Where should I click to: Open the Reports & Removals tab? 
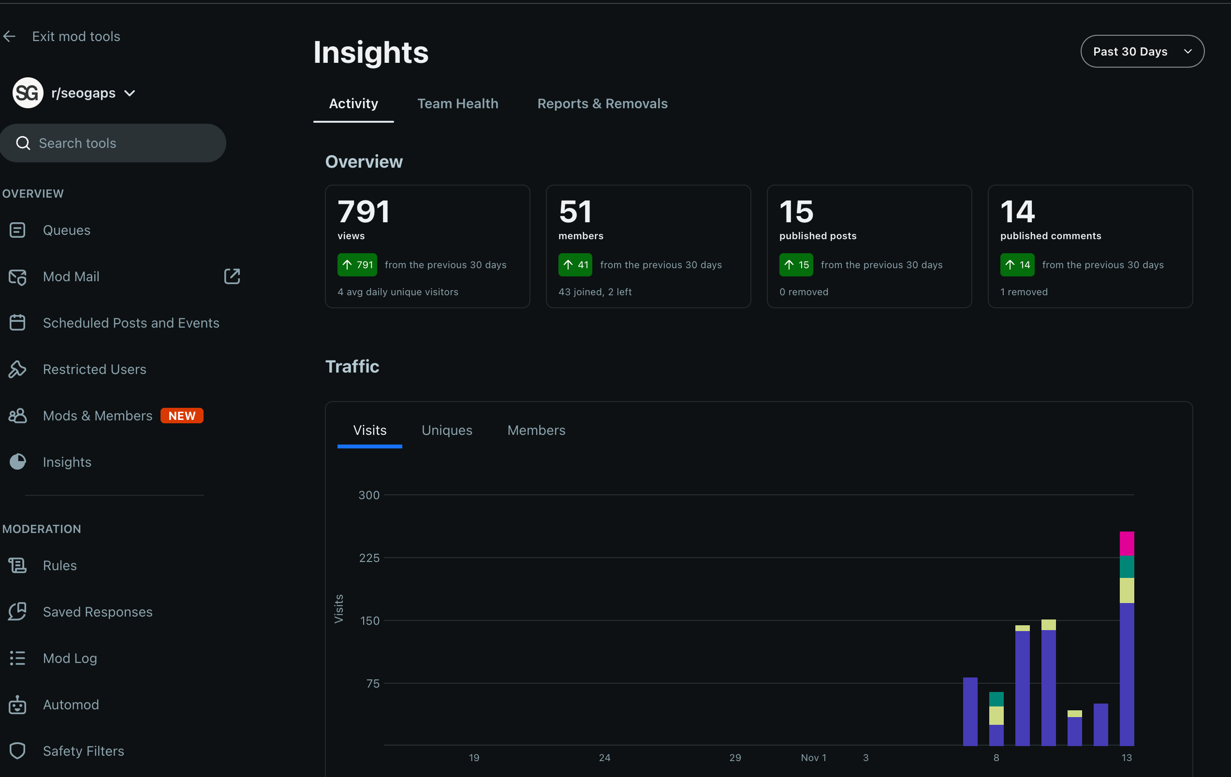click(x=602, y=104)
